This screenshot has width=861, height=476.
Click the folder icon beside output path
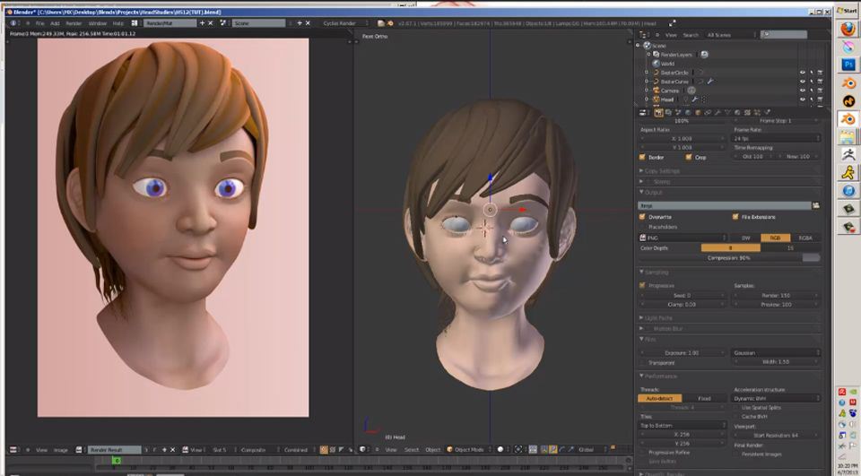click(x=816, y=205)
